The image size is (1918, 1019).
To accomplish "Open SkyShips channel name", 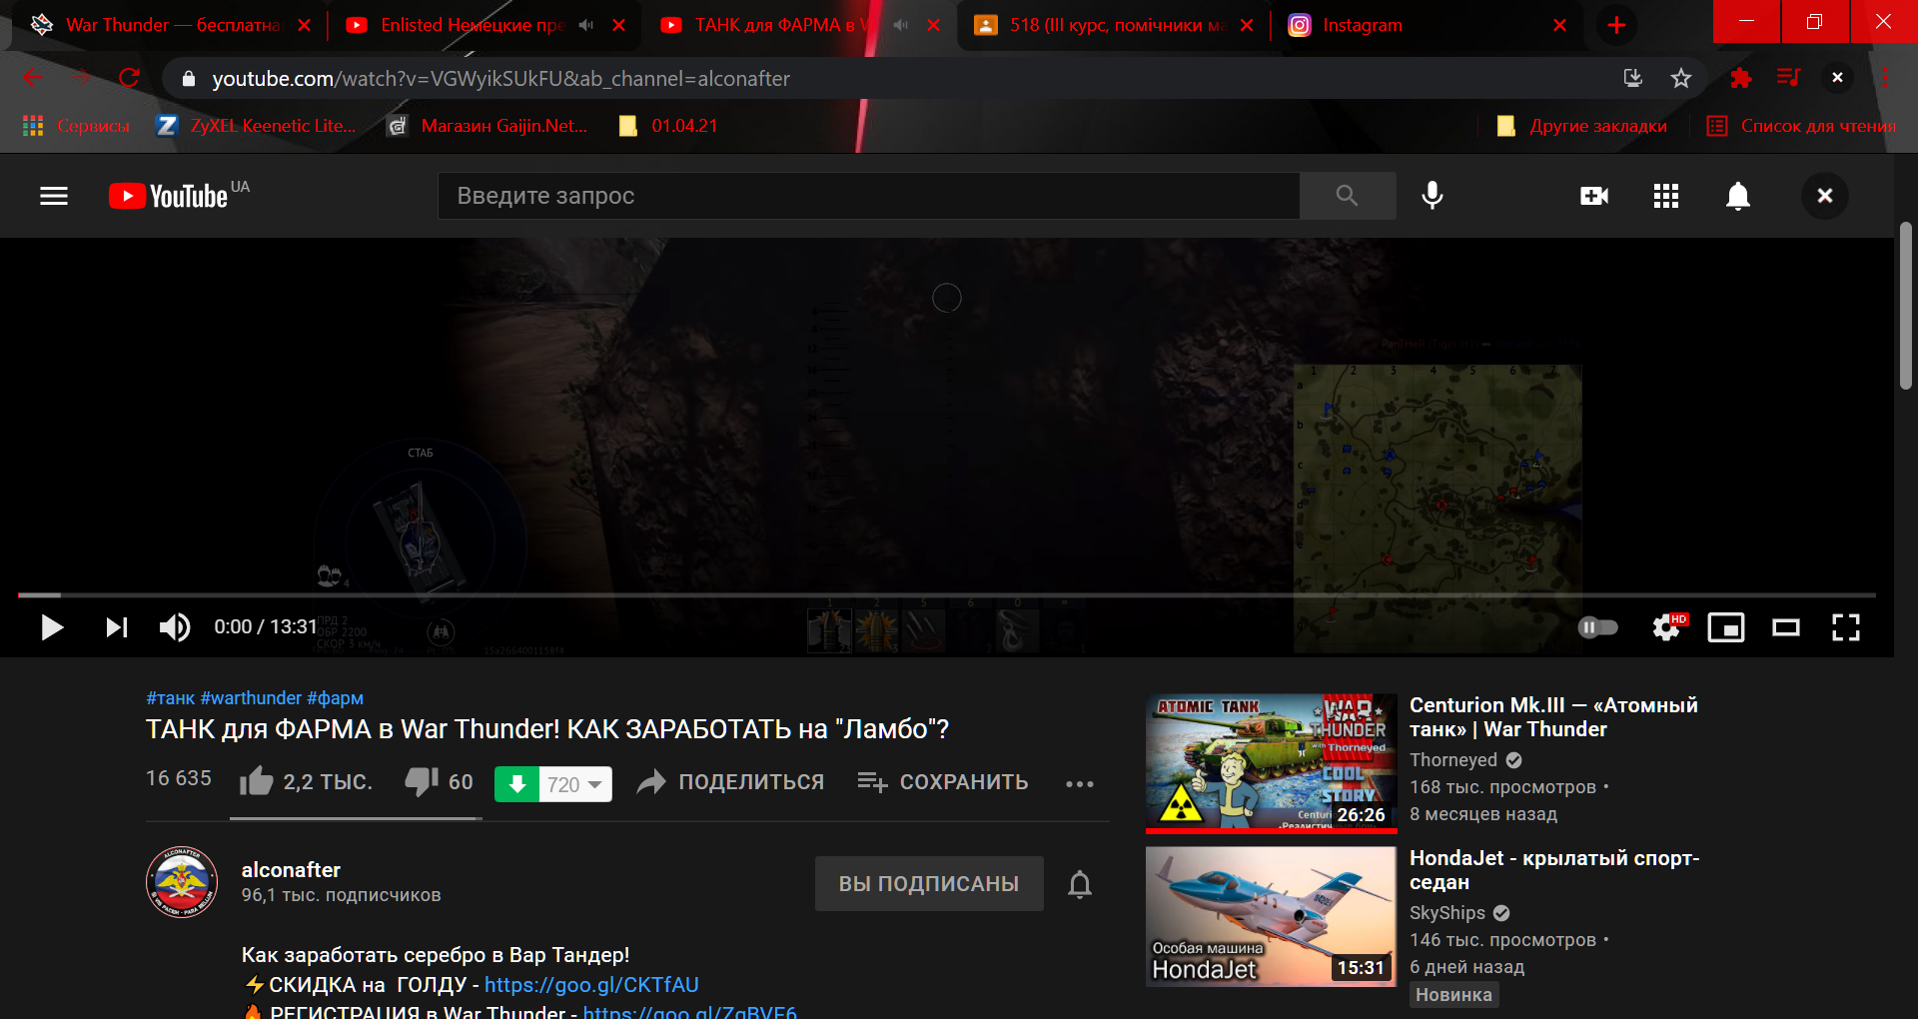I will click(x=1447, y=913).
